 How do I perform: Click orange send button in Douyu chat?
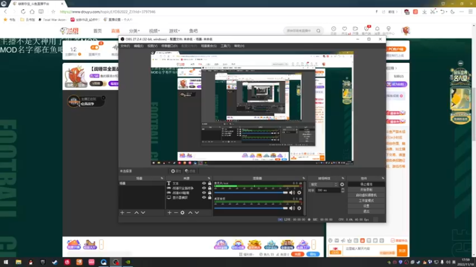(402, 250)
